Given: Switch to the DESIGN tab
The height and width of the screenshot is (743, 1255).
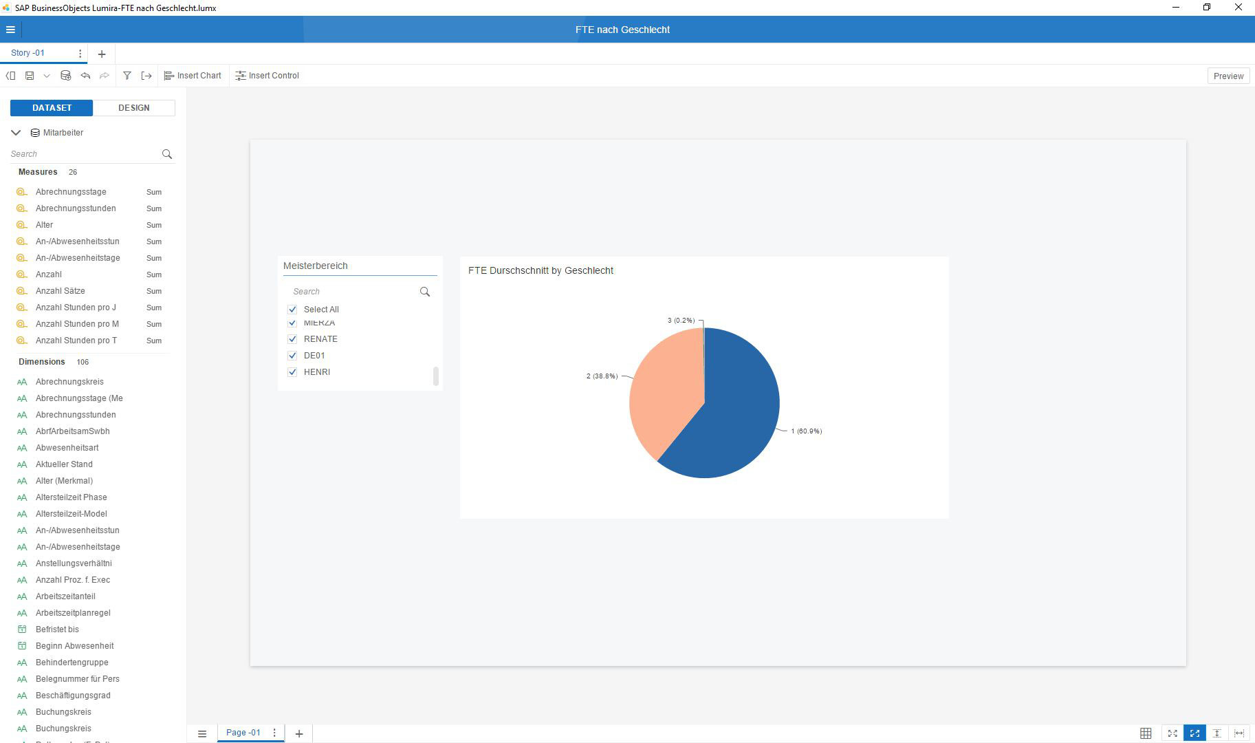Looking at the screenshot, I should point(134,108).
